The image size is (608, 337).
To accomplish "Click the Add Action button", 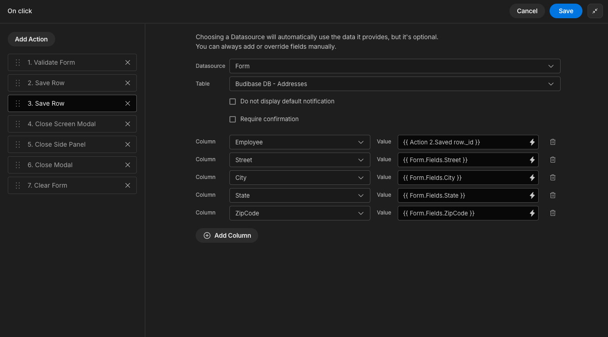I will (31, 39).
